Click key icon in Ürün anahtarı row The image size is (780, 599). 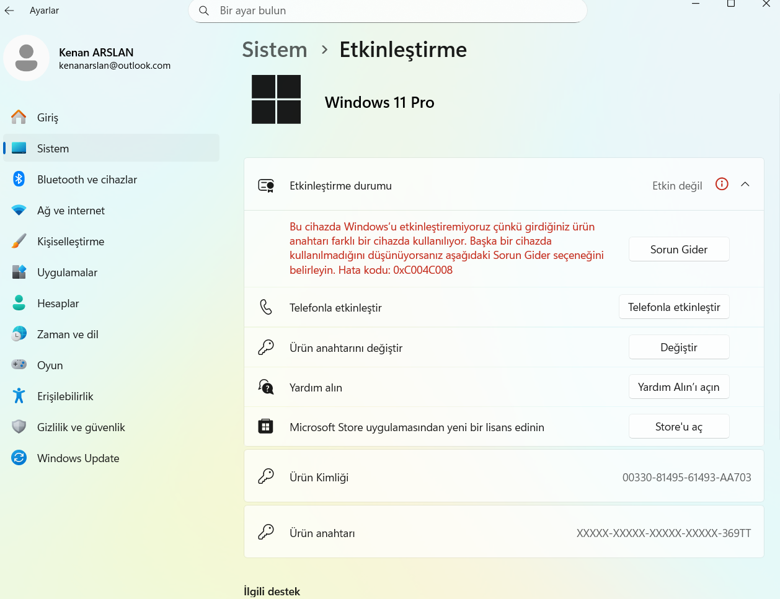pyautogui.click(x=266, y=532)
